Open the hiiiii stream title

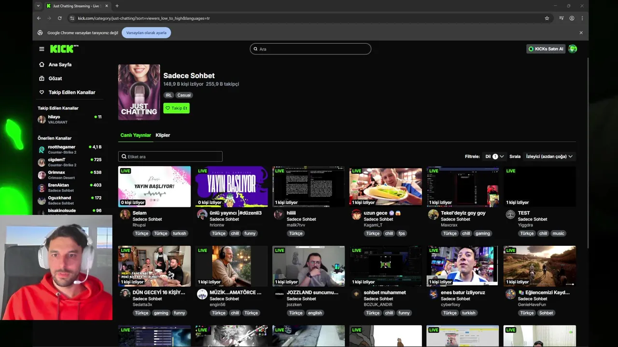click(x=291, y=213)
